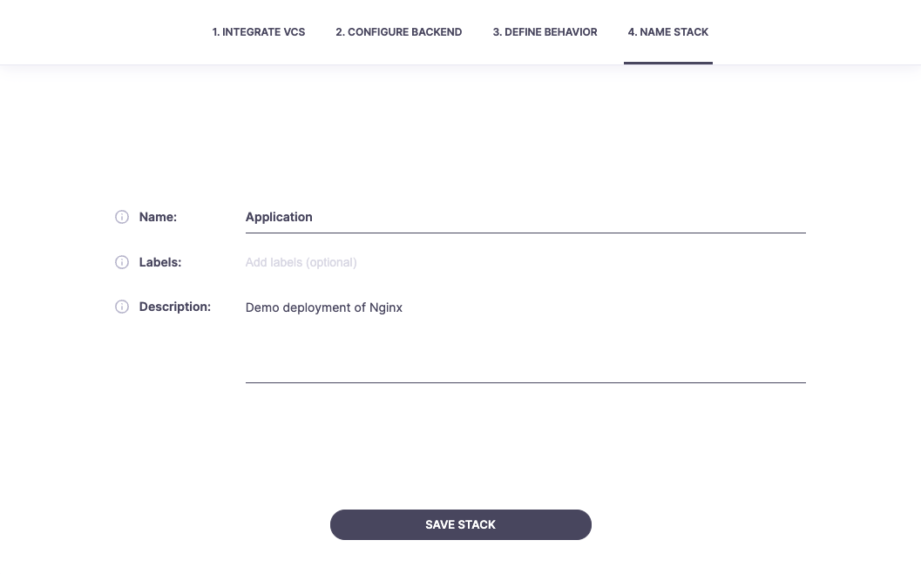Click the 'Description:' field label
This screenshot has height=574, width=921.
pyautogui.click(x=175, y=307)
